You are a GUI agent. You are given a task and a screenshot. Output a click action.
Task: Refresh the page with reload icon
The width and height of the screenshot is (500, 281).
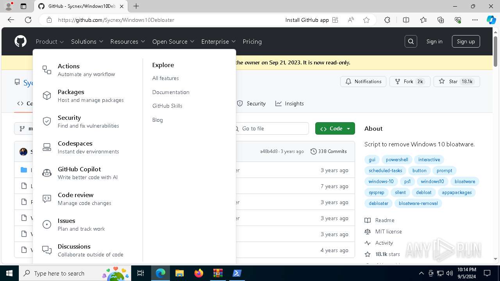pos(28,20)
